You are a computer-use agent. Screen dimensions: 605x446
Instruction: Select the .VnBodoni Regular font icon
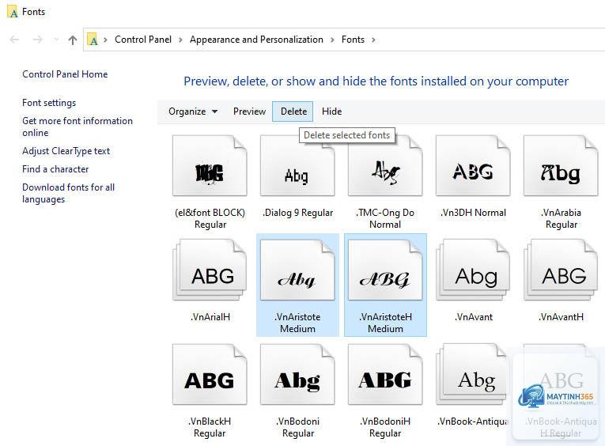[x=297, y=375]
